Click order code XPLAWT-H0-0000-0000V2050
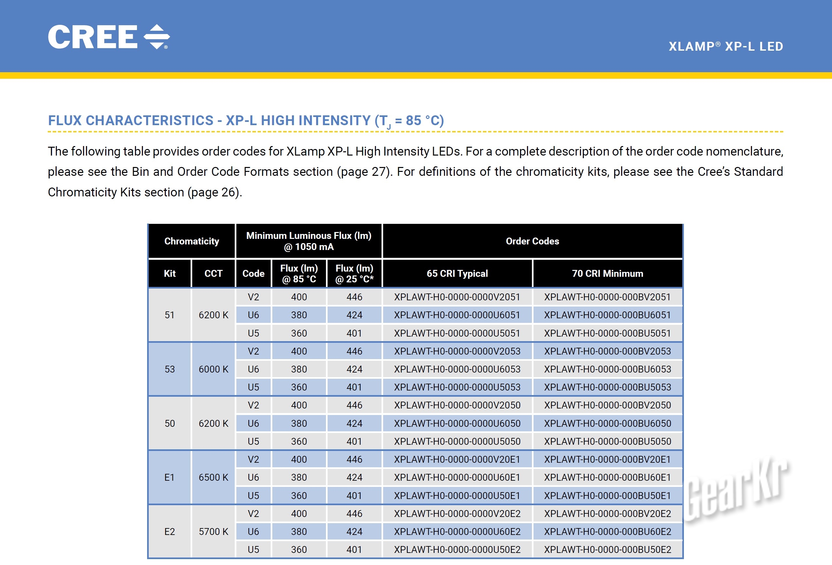Image resolution: width=832 pixels, height=565 pixels. coord(457,405)
